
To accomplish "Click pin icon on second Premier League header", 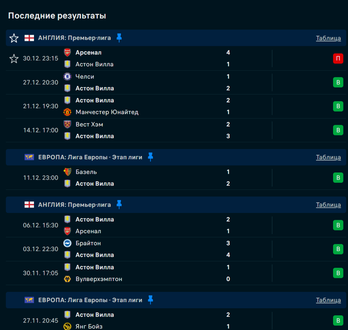I will tap(119, 204).
